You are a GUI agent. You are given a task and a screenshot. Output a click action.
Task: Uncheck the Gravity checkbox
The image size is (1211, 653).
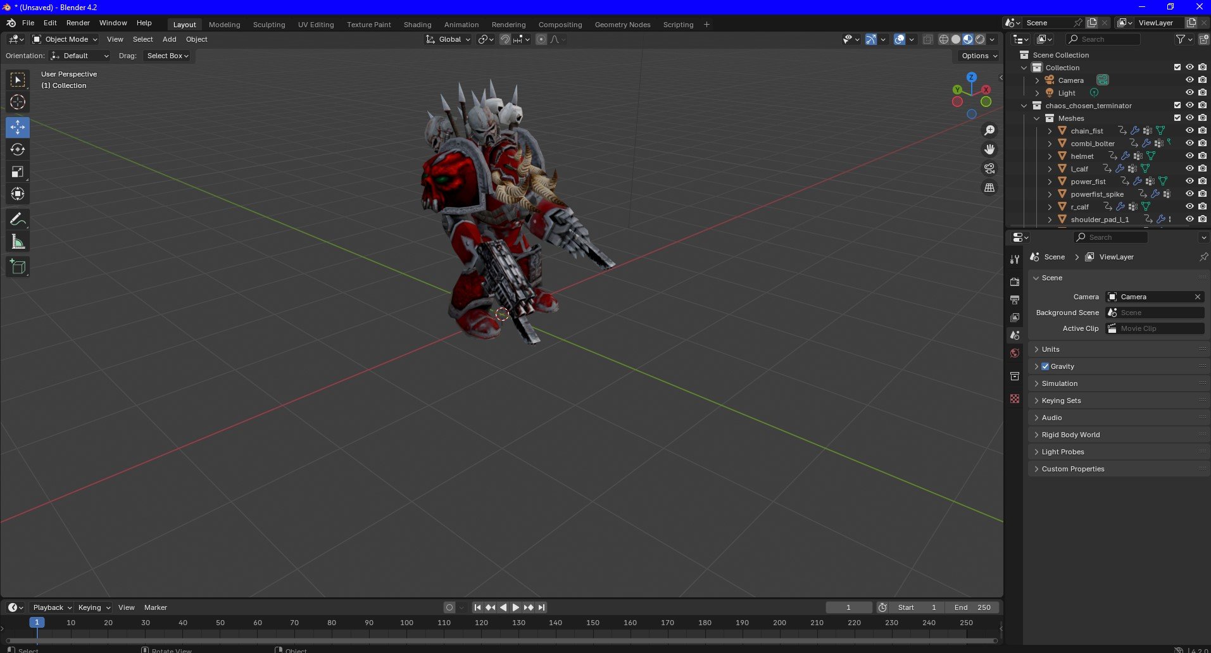click(1045, 366)
